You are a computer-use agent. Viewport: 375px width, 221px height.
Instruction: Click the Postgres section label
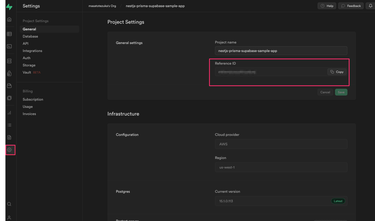[123, 191]
